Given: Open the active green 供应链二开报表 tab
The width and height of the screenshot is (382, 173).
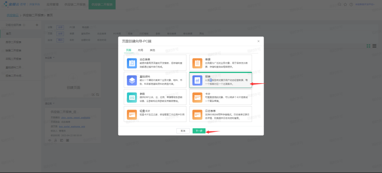Looking at the screenshot, I should (102, 4).
